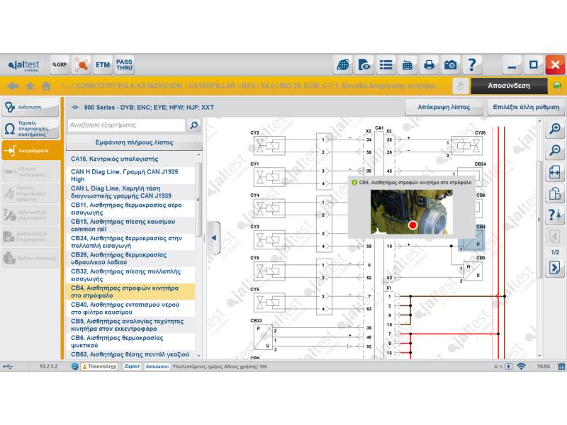Click the Αποσύνδεση button
This screenshot has width=567, height=425.
(508, 86)
